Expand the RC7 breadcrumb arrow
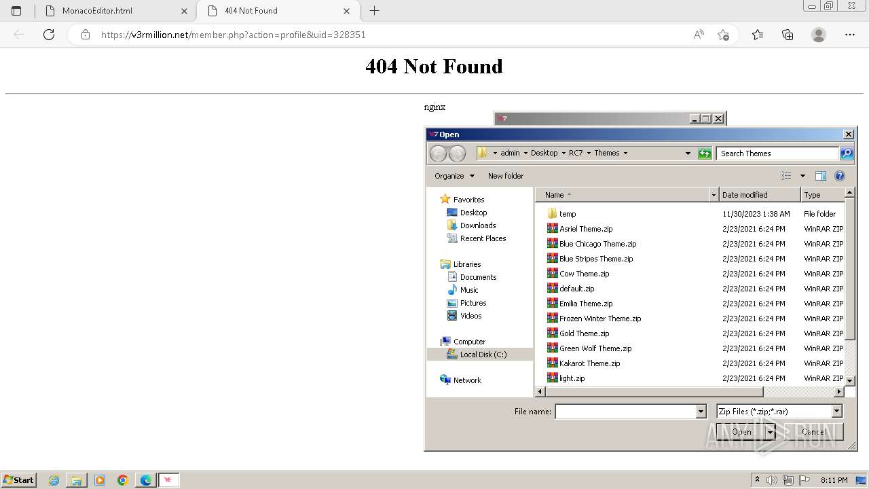The width and height of the screenshot is (869, 489). point(589,153)
